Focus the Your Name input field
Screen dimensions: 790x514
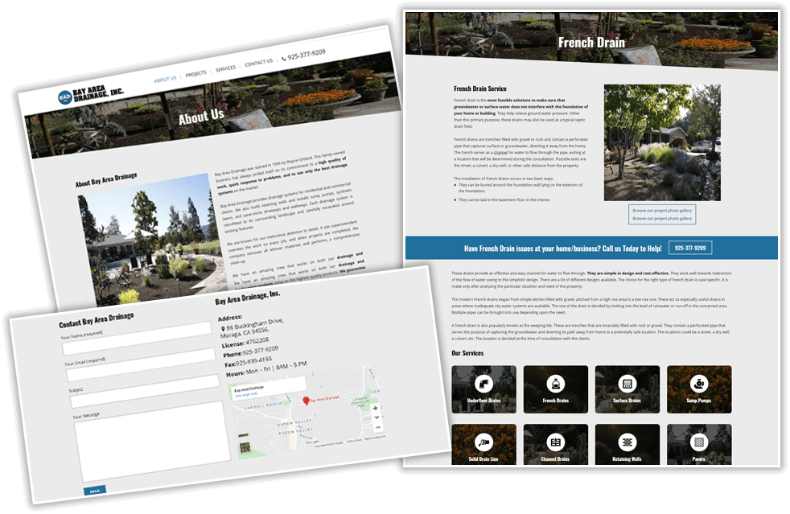137,340
